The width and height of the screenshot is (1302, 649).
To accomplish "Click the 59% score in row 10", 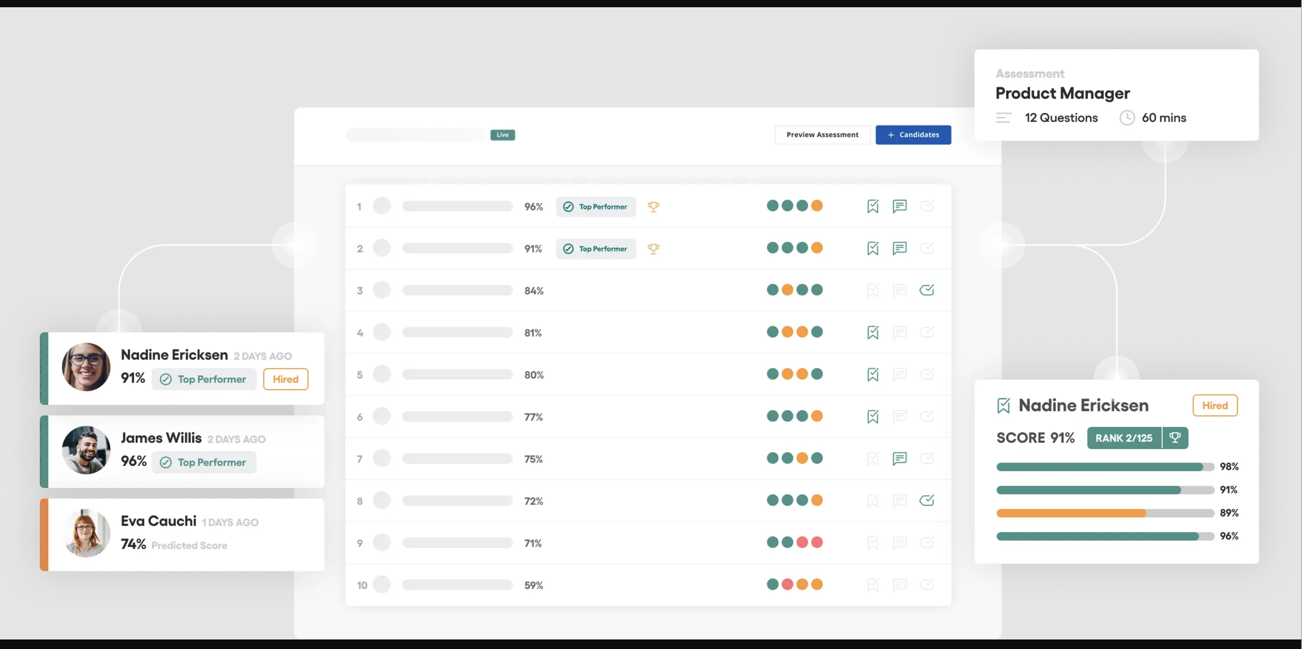I will pos(533,585).
